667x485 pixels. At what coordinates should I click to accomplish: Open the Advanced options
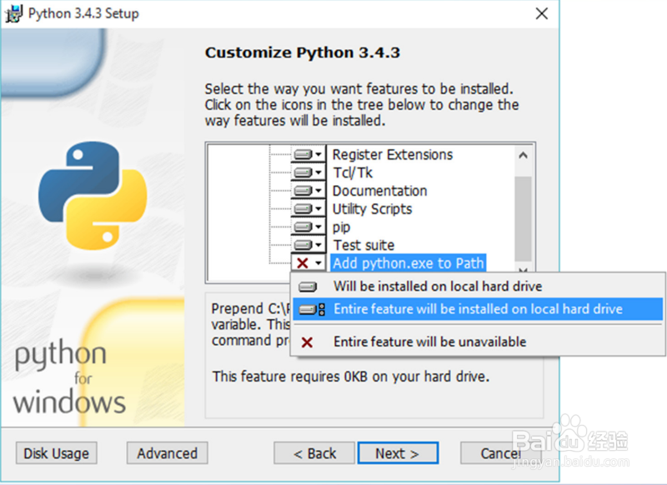(x=168, y=453)
